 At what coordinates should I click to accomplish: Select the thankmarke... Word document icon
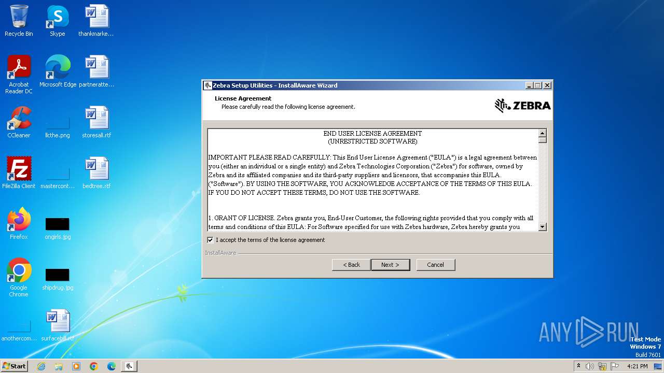click(96, 21)
